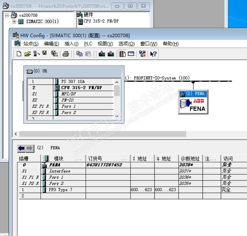Click the New station toolbar icon
The image size is (247, 236).
tap(19, 54)
